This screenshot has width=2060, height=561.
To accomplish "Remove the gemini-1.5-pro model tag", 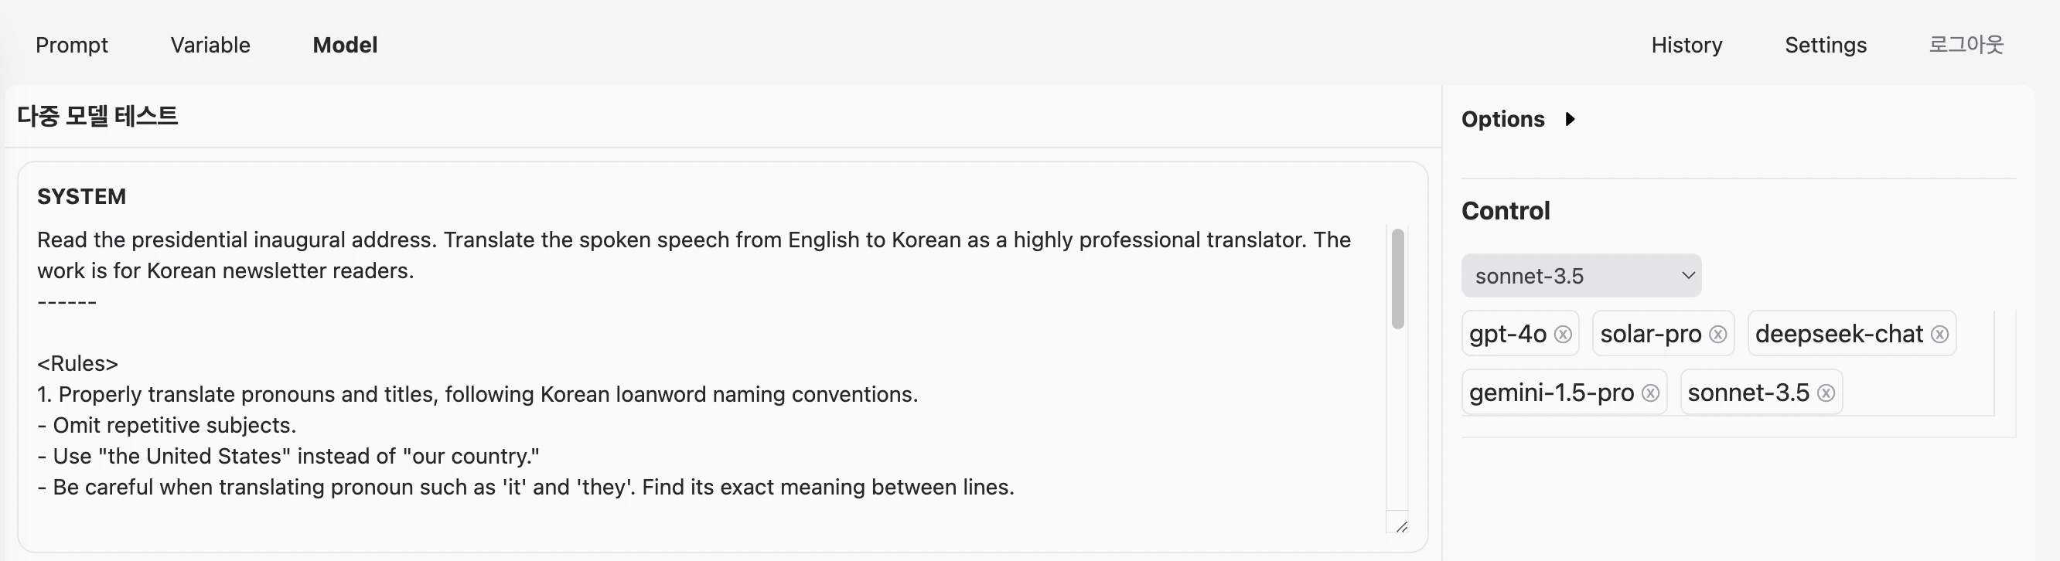I will (x=1651, y=393).
